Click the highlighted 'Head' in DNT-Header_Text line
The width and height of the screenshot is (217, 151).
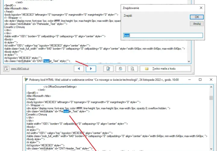[x=46, y=61]
